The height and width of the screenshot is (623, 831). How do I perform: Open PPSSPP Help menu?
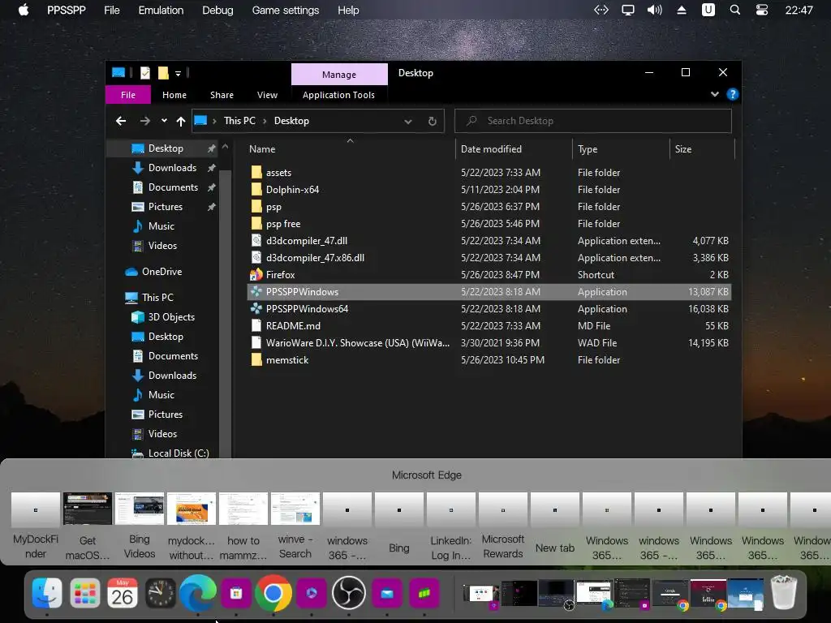348,10
